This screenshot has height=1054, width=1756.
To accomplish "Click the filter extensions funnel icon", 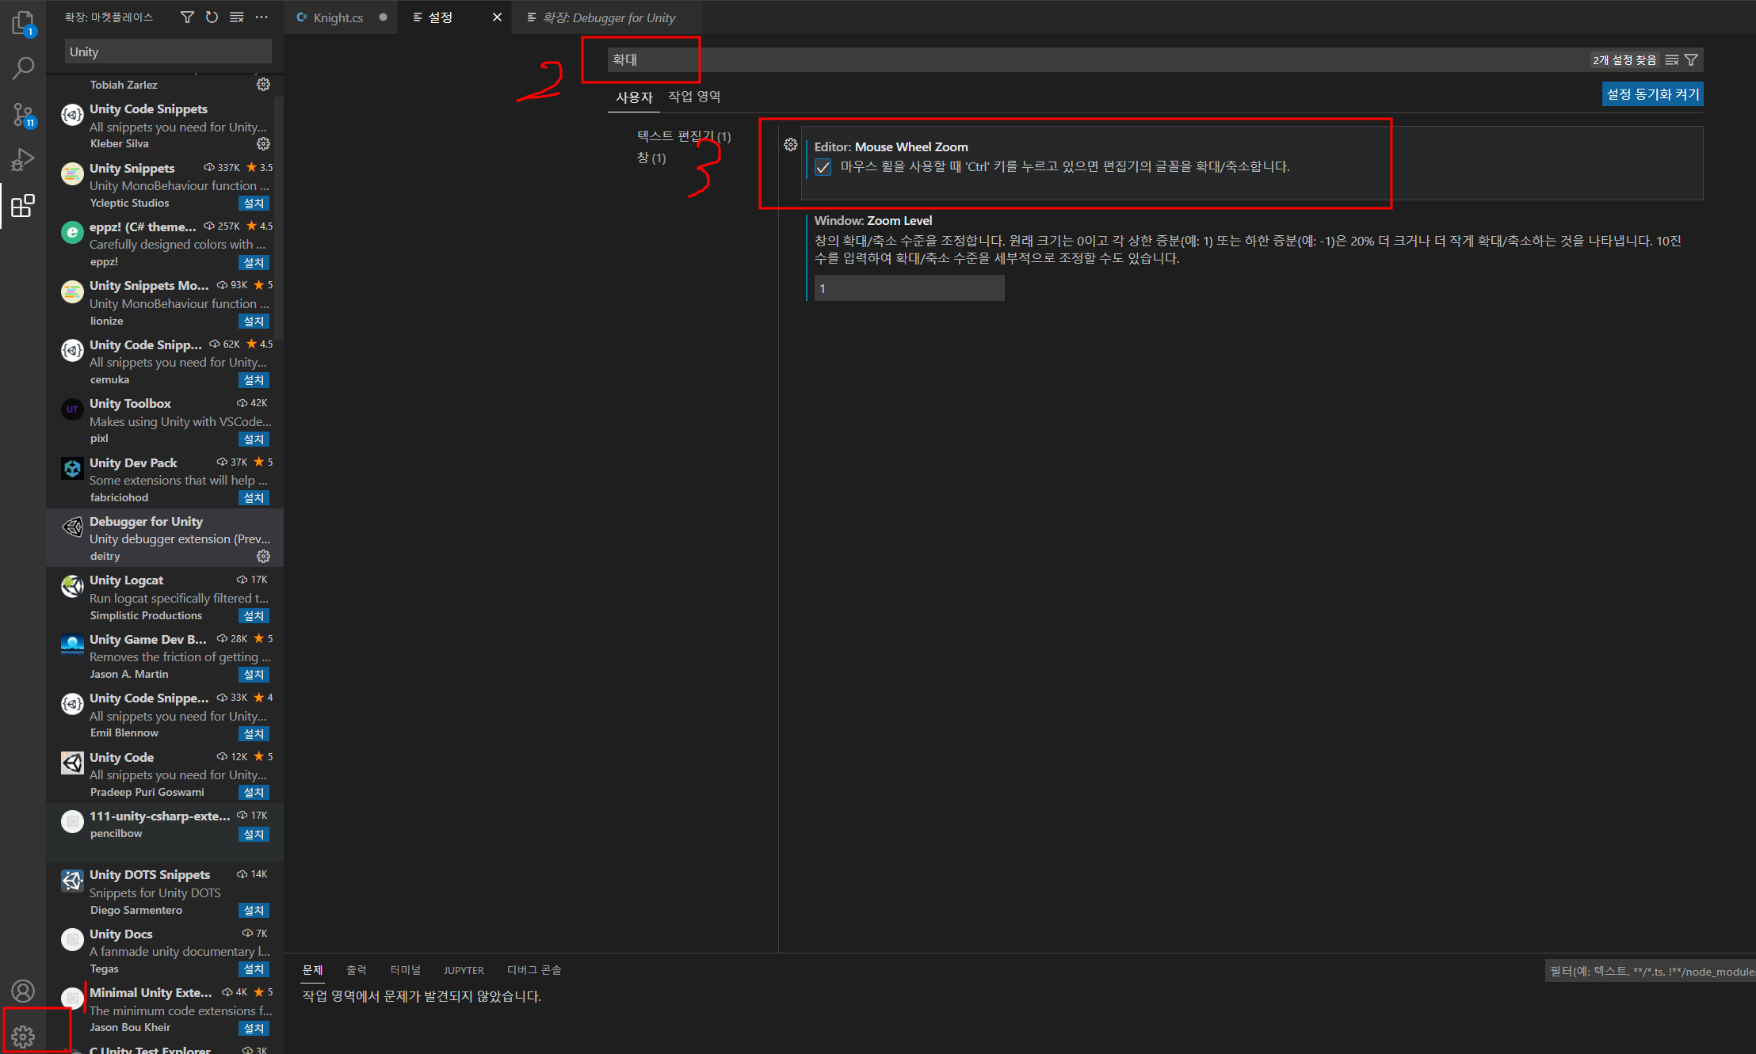I will [x=187, y=17].
